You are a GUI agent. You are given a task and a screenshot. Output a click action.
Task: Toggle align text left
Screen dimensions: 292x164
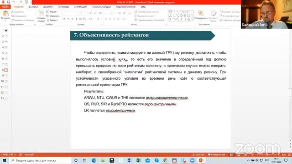pyautogui.click(x=106, y=19)
